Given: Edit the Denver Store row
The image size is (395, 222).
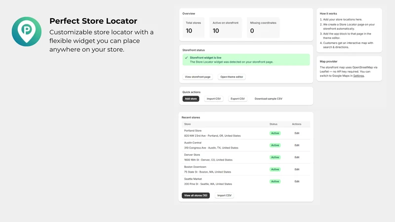Looking at the screenshot, I should [x=297, y=157].
